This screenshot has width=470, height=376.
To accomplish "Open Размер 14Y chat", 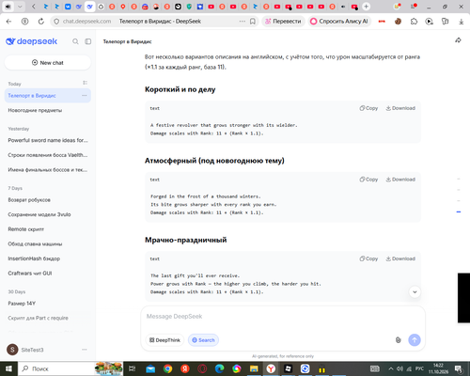I will (x=48, y=304).
